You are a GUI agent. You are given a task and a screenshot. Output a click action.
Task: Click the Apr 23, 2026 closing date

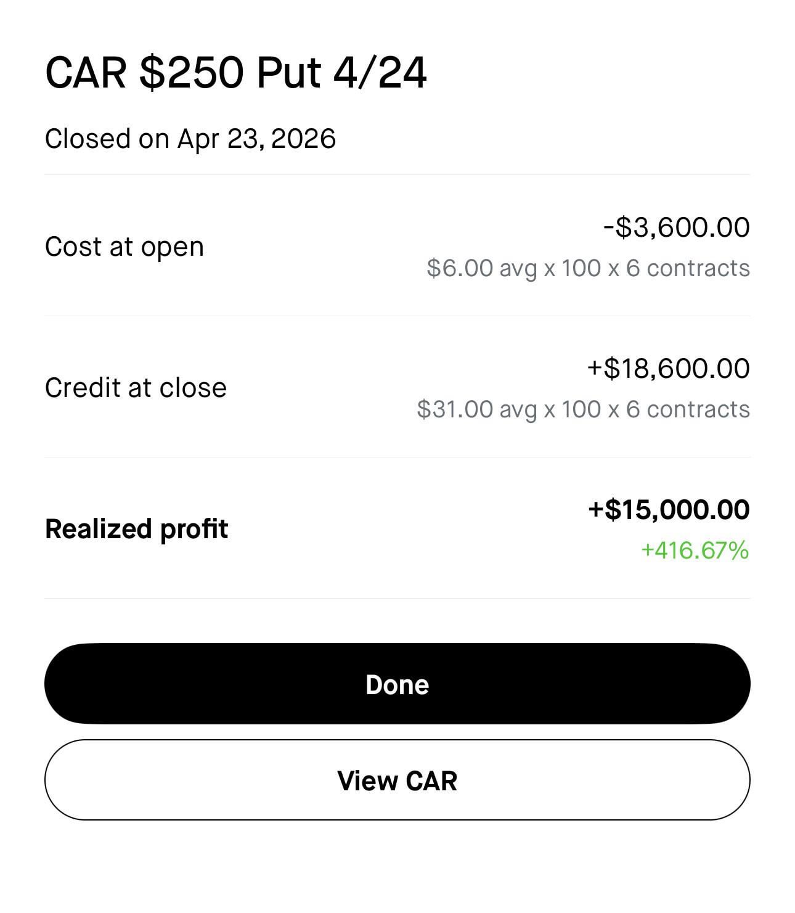[256, 139]
